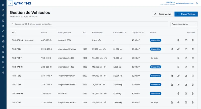Open the bar chart reports icon in the sidebar
Image resolution: width=201 pixels, height=109 pixels.
3,62
